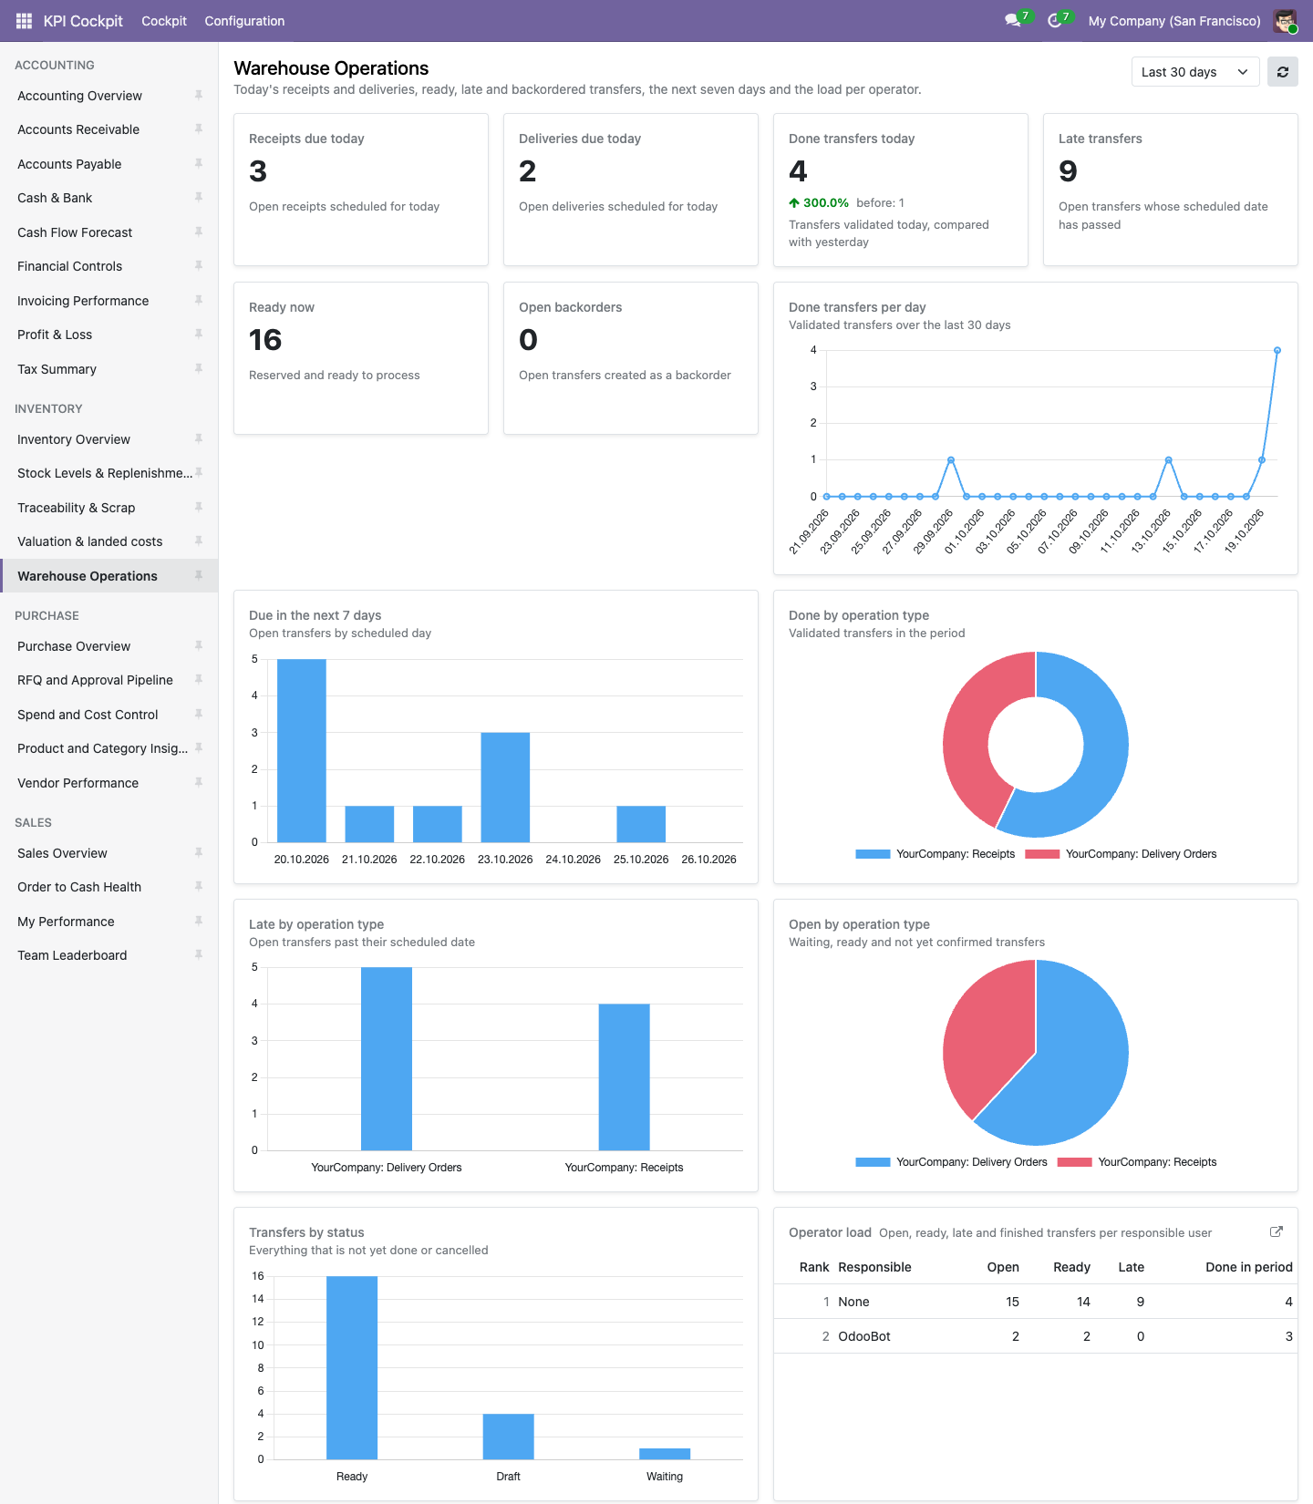
Task: Click the KPI Cockpit app title
Action: [83, 21]
